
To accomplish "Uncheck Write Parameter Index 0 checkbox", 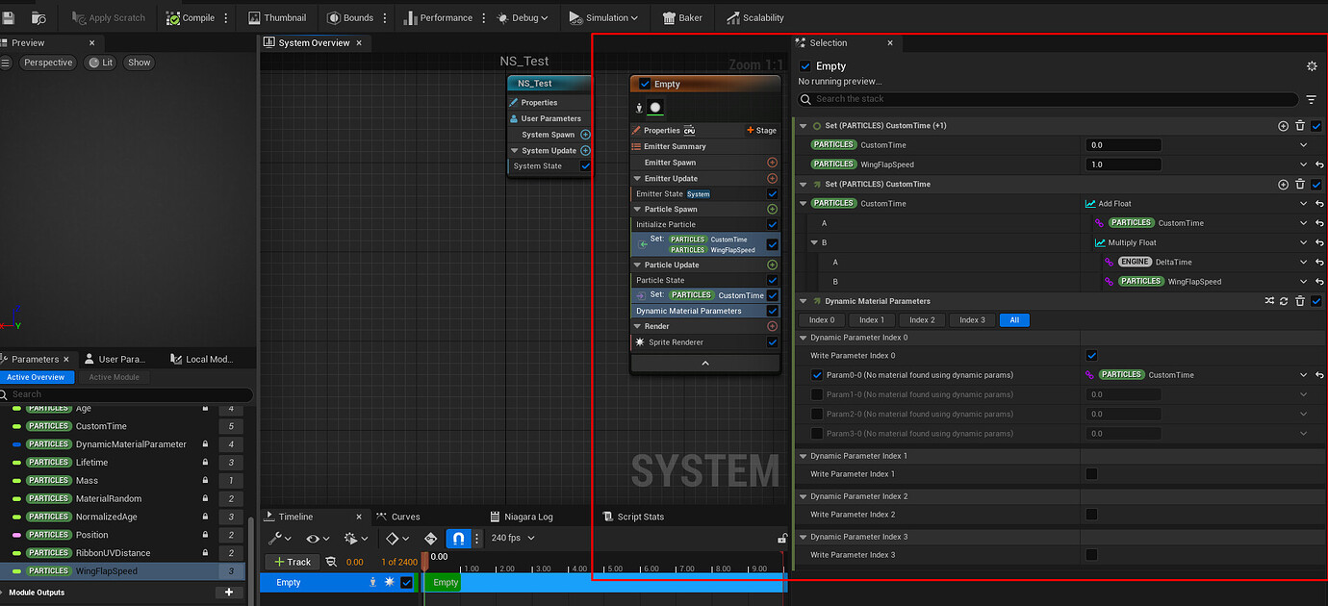I will 1092,355.
